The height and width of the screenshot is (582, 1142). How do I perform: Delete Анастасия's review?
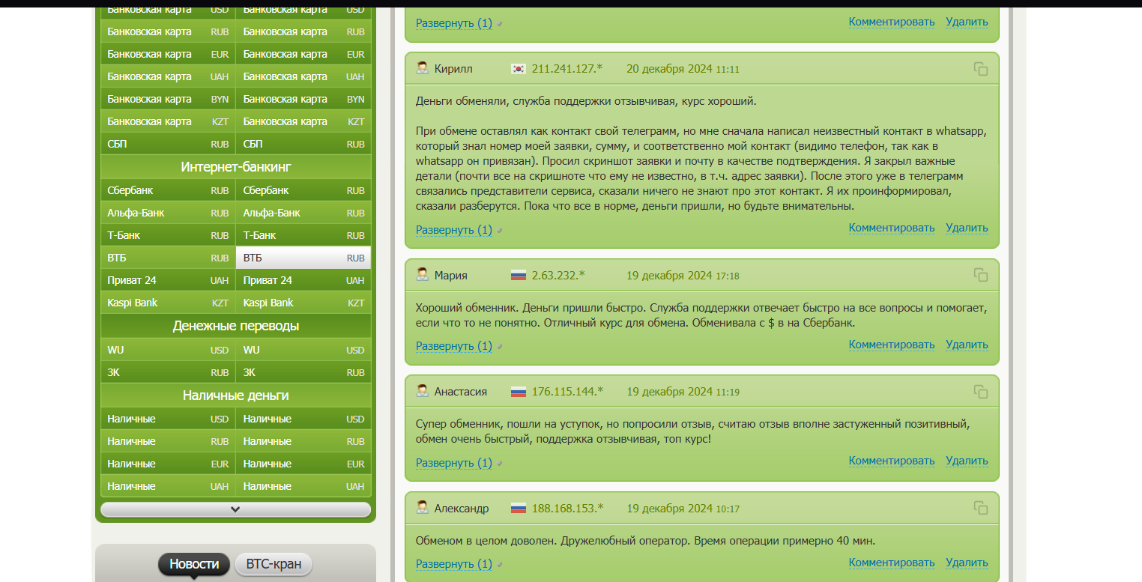pos(967,461)
